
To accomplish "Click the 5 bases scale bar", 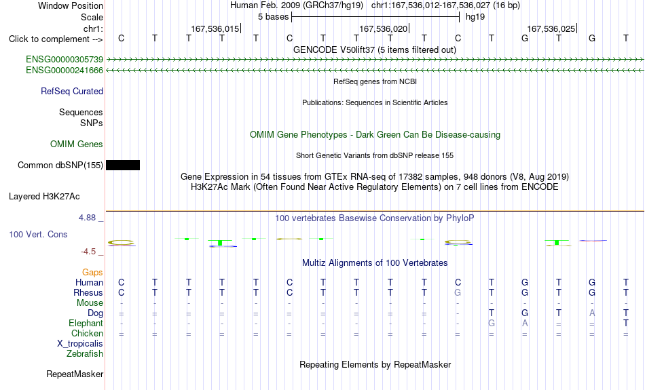I will click(x=375, y=17).
